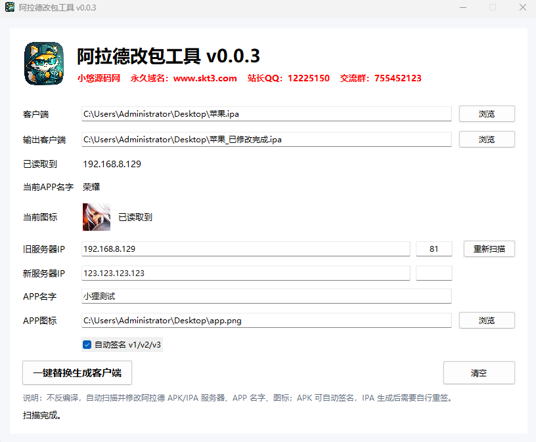536x442 pixels.
Task: Click the 交流群: 755452123 text
Action: [380, 78]
